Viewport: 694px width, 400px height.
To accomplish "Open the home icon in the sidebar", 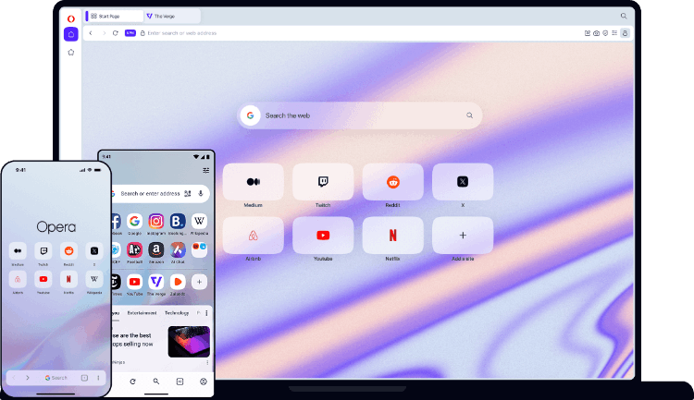I will coord(71,34).
